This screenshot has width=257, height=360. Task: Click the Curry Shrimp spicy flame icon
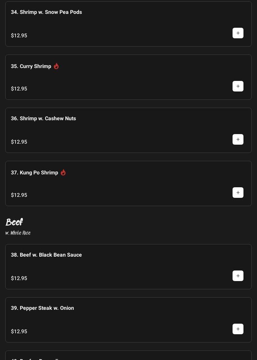click(x=56, y=66)
